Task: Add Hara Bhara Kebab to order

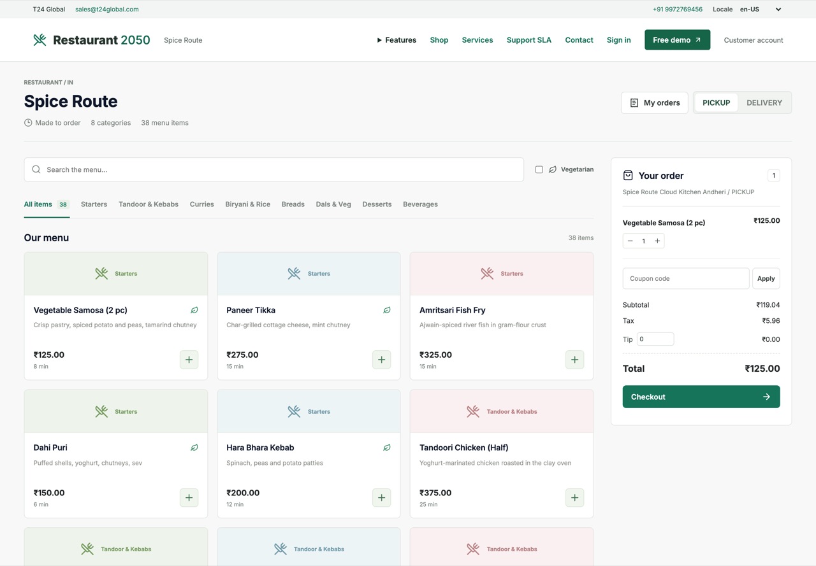Action: point(382,497)
